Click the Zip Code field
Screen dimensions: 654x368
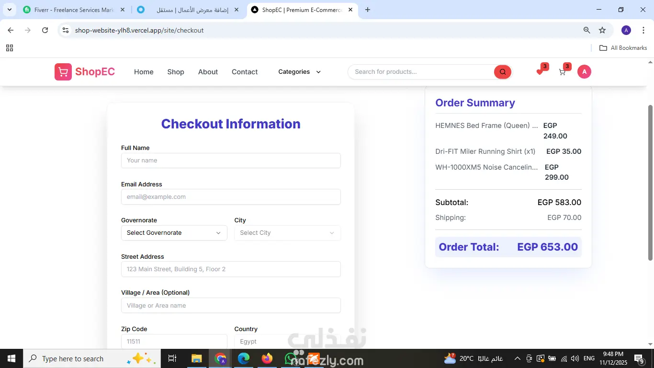click(174, 341)
